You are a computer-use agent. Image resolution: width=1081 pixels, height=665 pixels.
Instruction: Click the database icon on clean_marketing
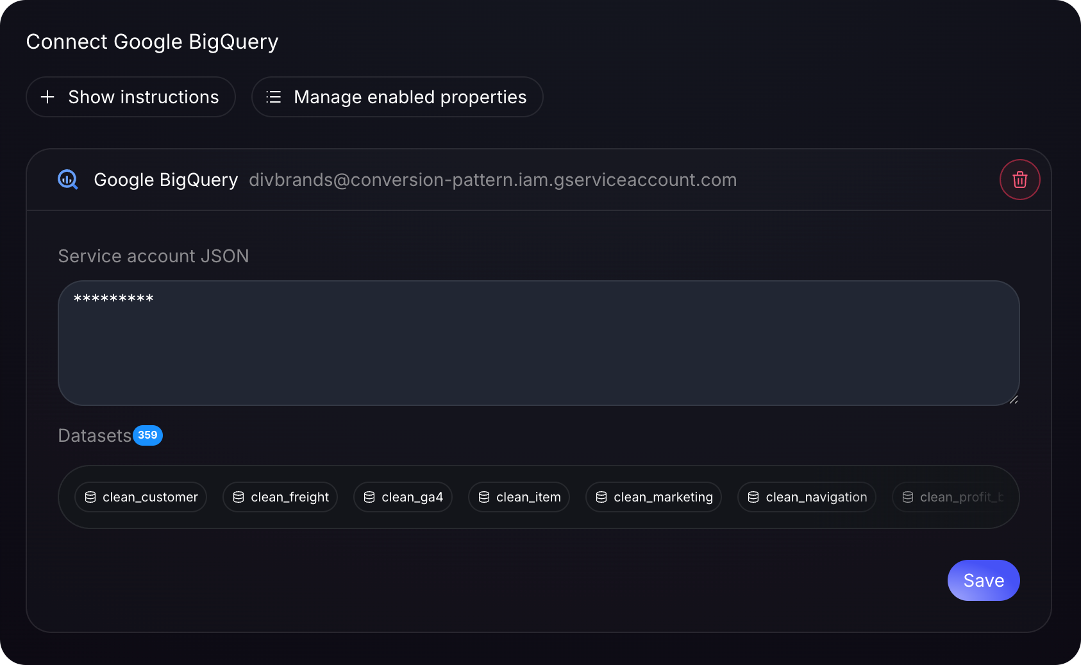(601, 497)
